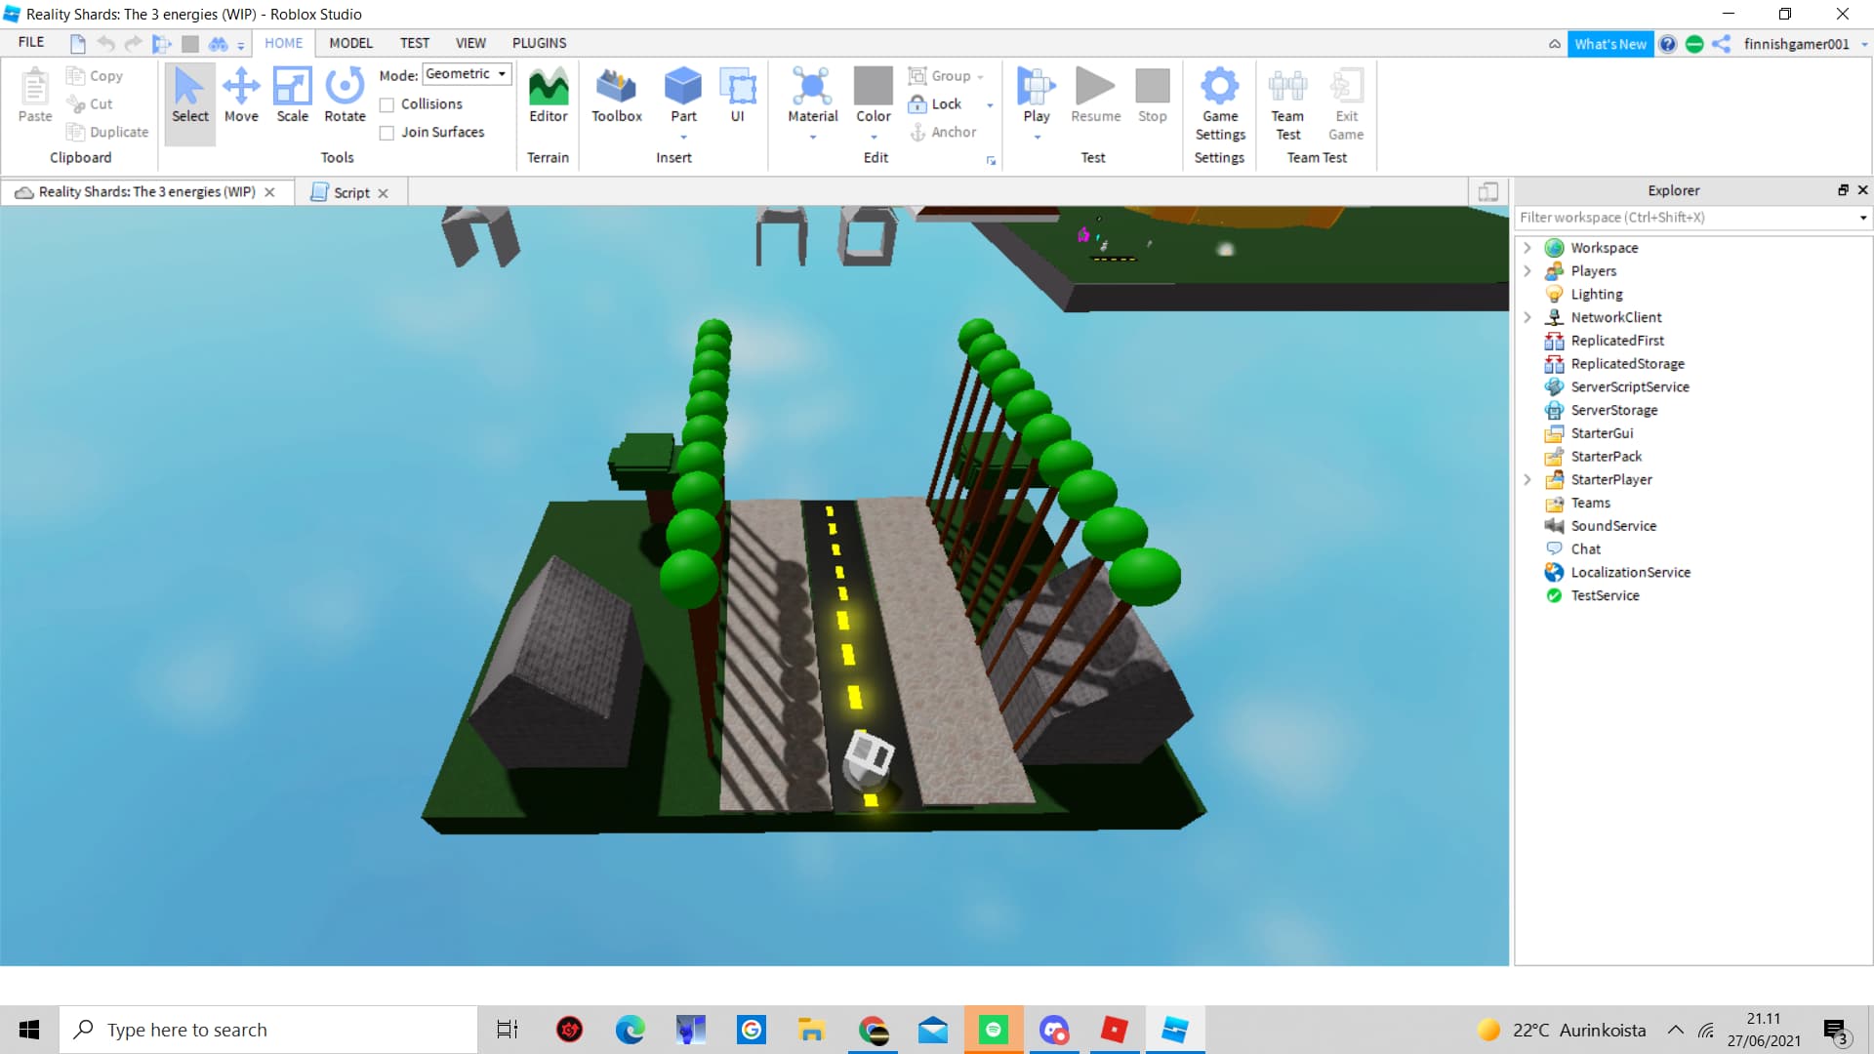The width and height of the screenshot is (1874, 1054).
Task: Activate the Rotate tool
Action: point(345,96)
